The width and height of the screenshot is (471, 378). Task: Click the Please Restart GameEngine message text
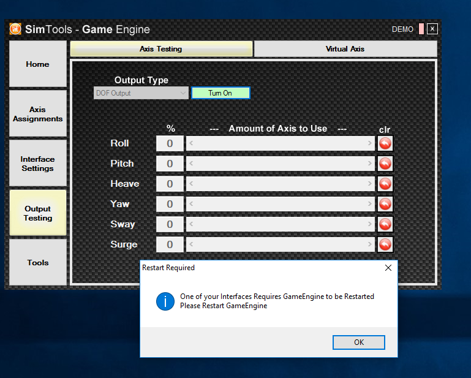pos(224,306)
